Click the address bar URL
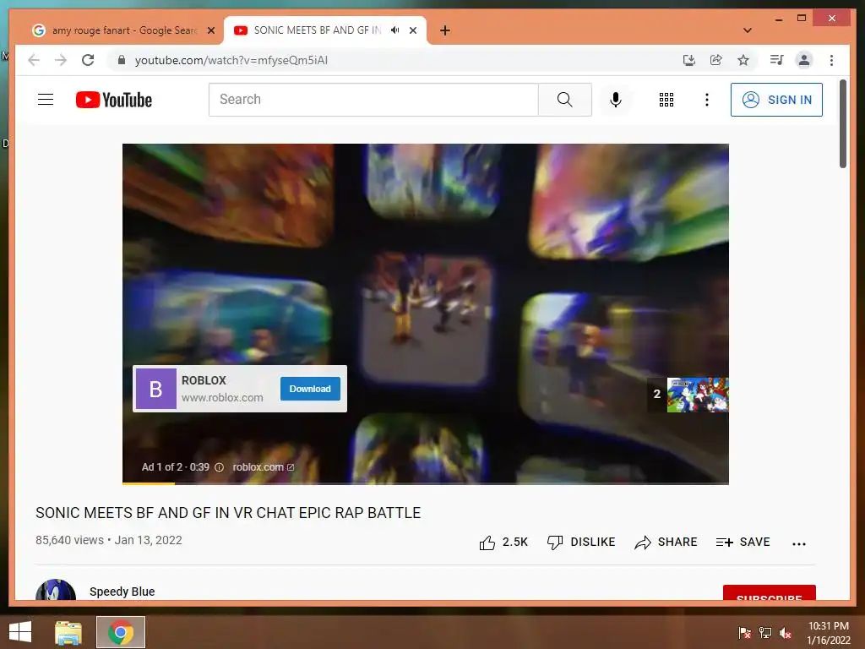The width and height of the screenshot is (865, 649). pyautogui.click(x=231, y=60)
